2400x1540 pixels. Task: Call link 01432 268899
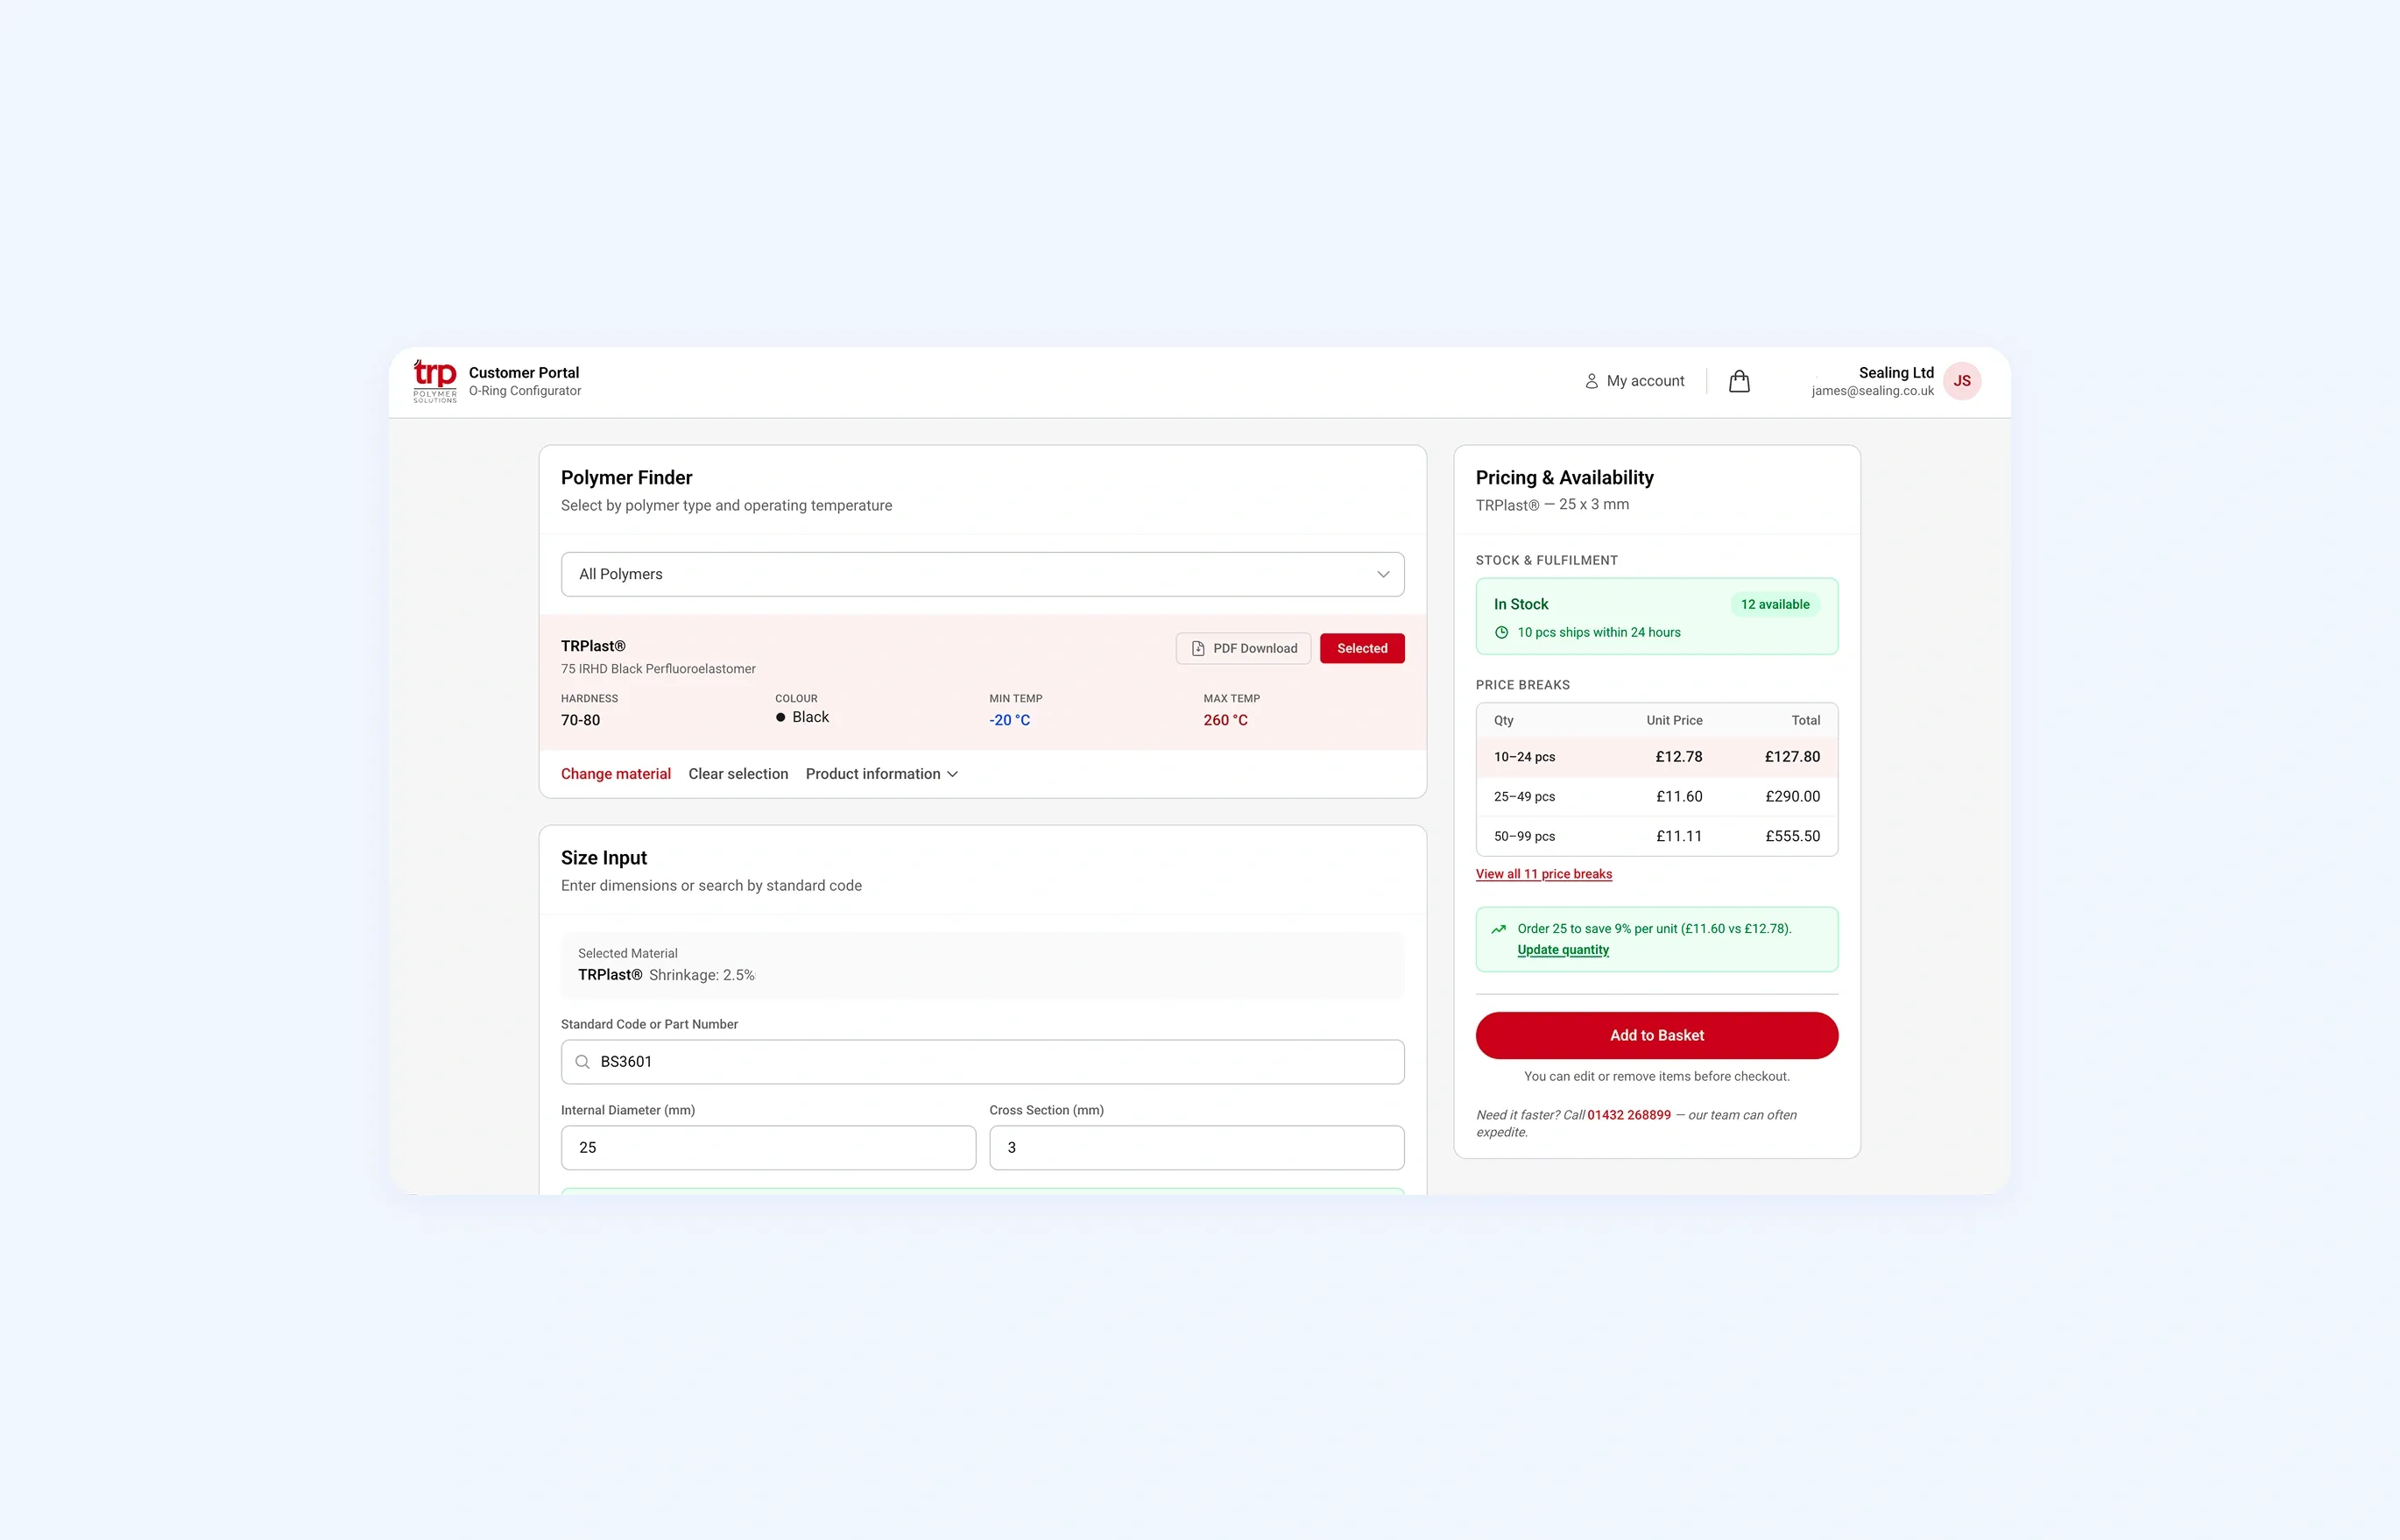1628,1115
